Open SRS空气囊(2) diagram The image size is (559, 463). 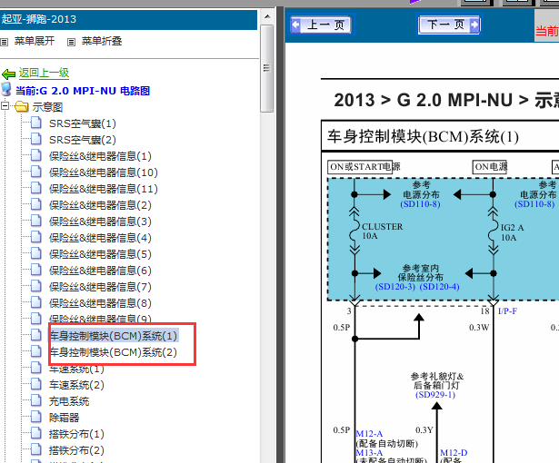[x=83, y=140]
